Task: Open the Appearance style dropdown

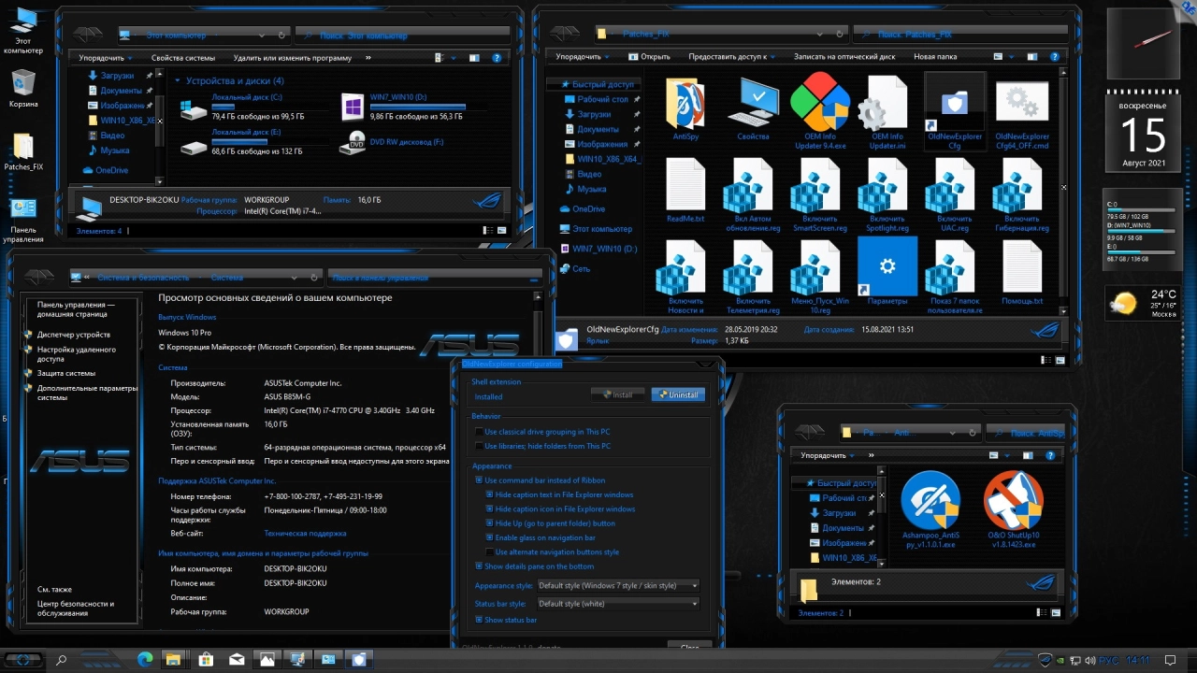Action: click(618, 585)
